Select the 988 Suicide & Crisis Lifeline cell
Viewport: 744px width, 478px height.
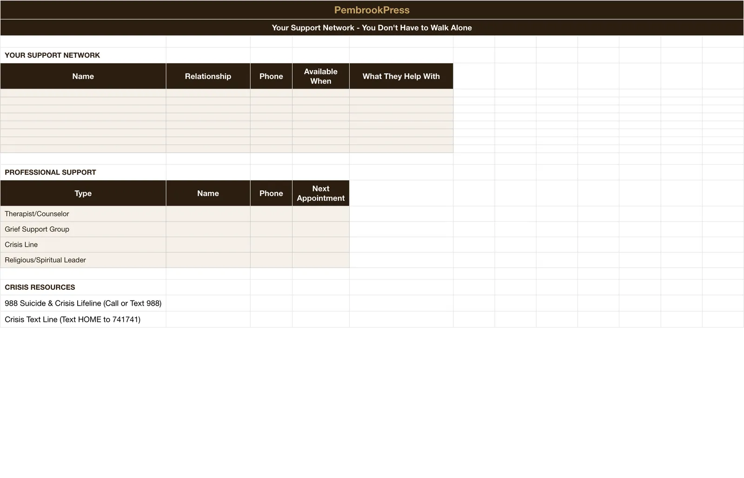[83, 303]
